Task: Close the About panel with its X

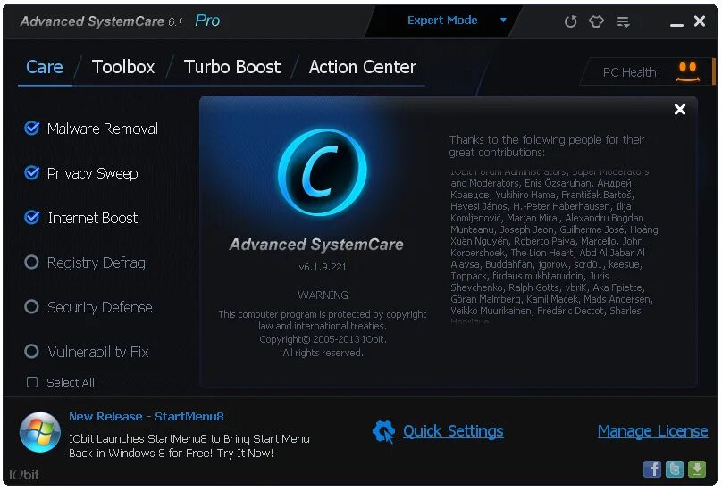Action: [680, 110]
